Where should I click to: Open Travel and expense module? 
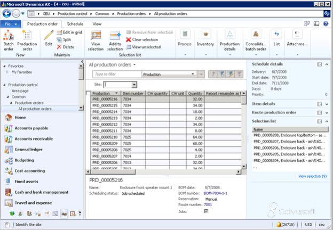pyautogui.click(x=28, y=203)
